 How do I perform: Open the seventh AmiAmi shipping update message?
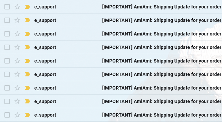click(162, 88)
